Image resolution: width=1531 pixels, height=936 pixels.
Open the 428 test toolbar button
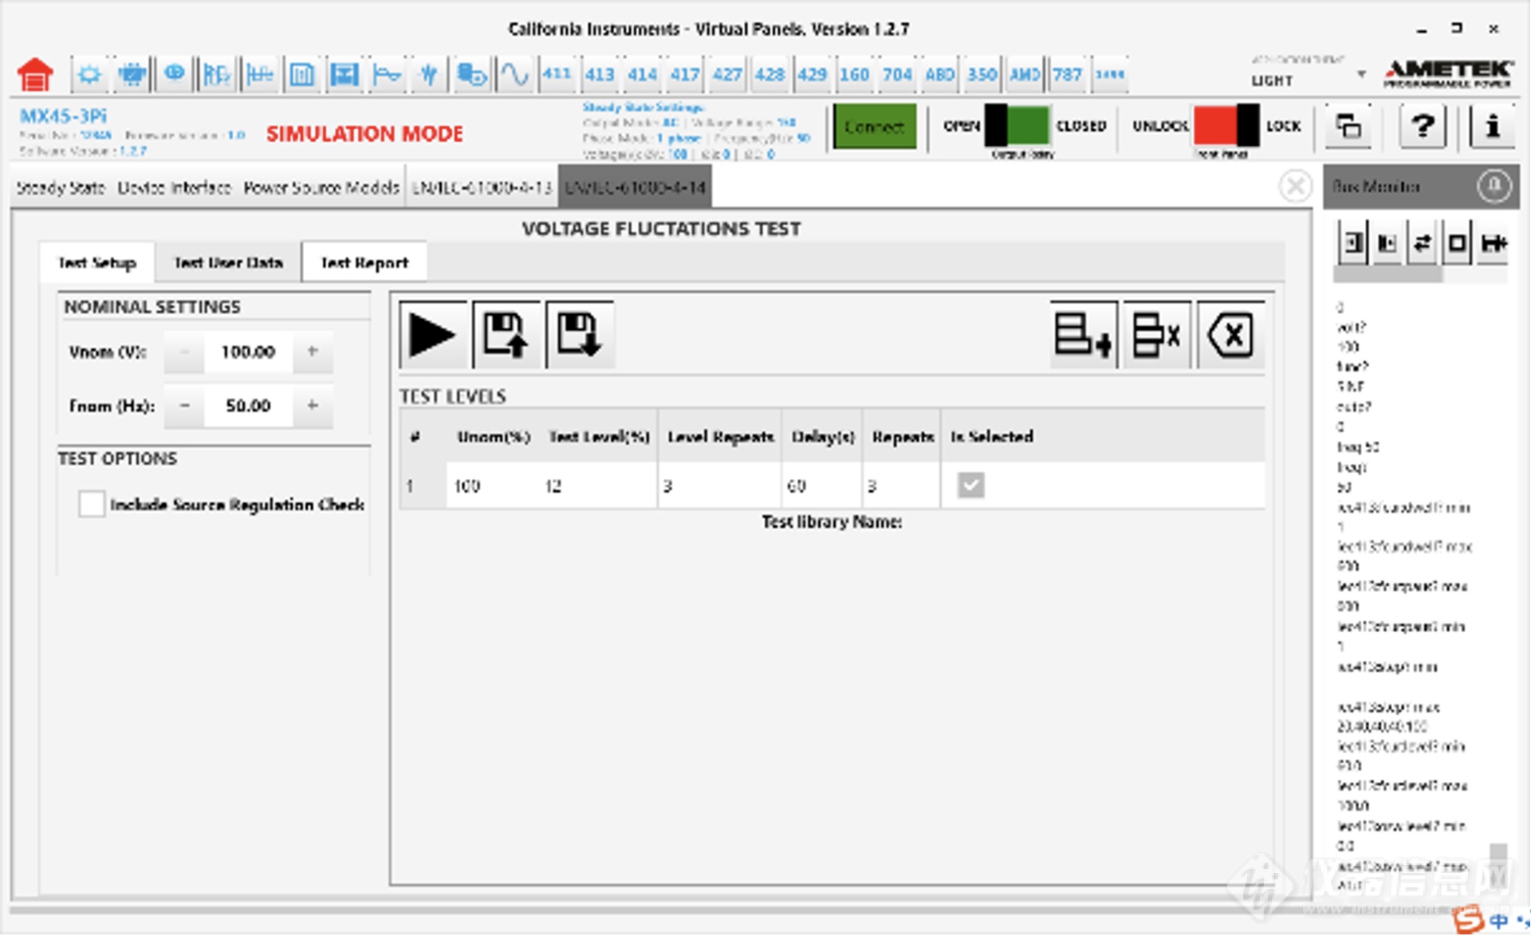[769, 75]
